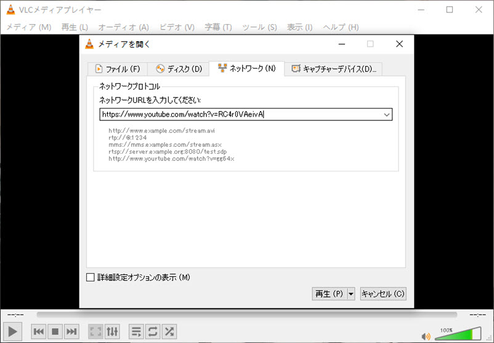
Task: Open the オーディオ (A) menu
Action: click(123, 27)
